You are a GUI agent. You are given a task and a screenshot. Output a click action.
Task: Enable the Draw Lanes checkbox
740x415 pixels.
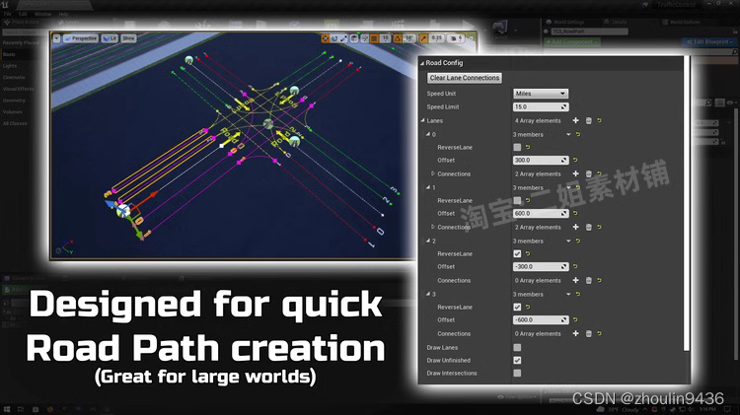tap(517, 348)
